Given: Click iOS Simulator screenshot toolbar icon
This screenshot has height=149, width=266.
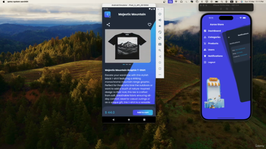Looking at the screenshot, I should tap(227, 9).
